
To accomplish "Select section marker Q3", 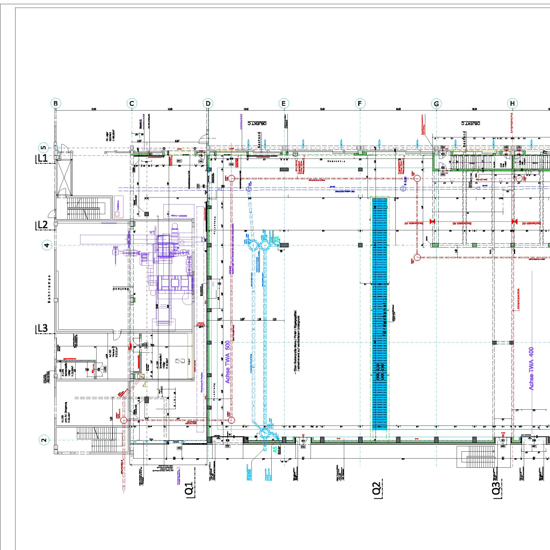I will click(x=496, y=490).
